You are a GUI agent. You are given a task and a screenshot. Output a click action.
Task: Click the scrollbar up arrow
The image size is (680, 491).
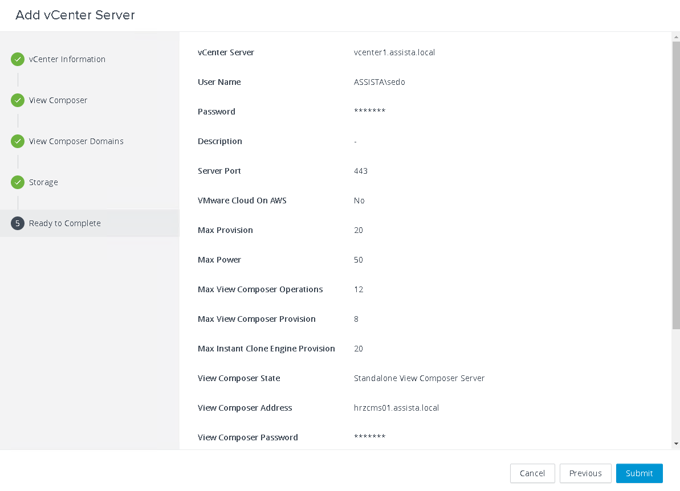[676, 37]
